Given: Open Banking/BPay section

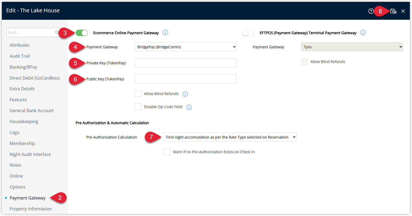Looking at the screenshot, I should 24,67.
